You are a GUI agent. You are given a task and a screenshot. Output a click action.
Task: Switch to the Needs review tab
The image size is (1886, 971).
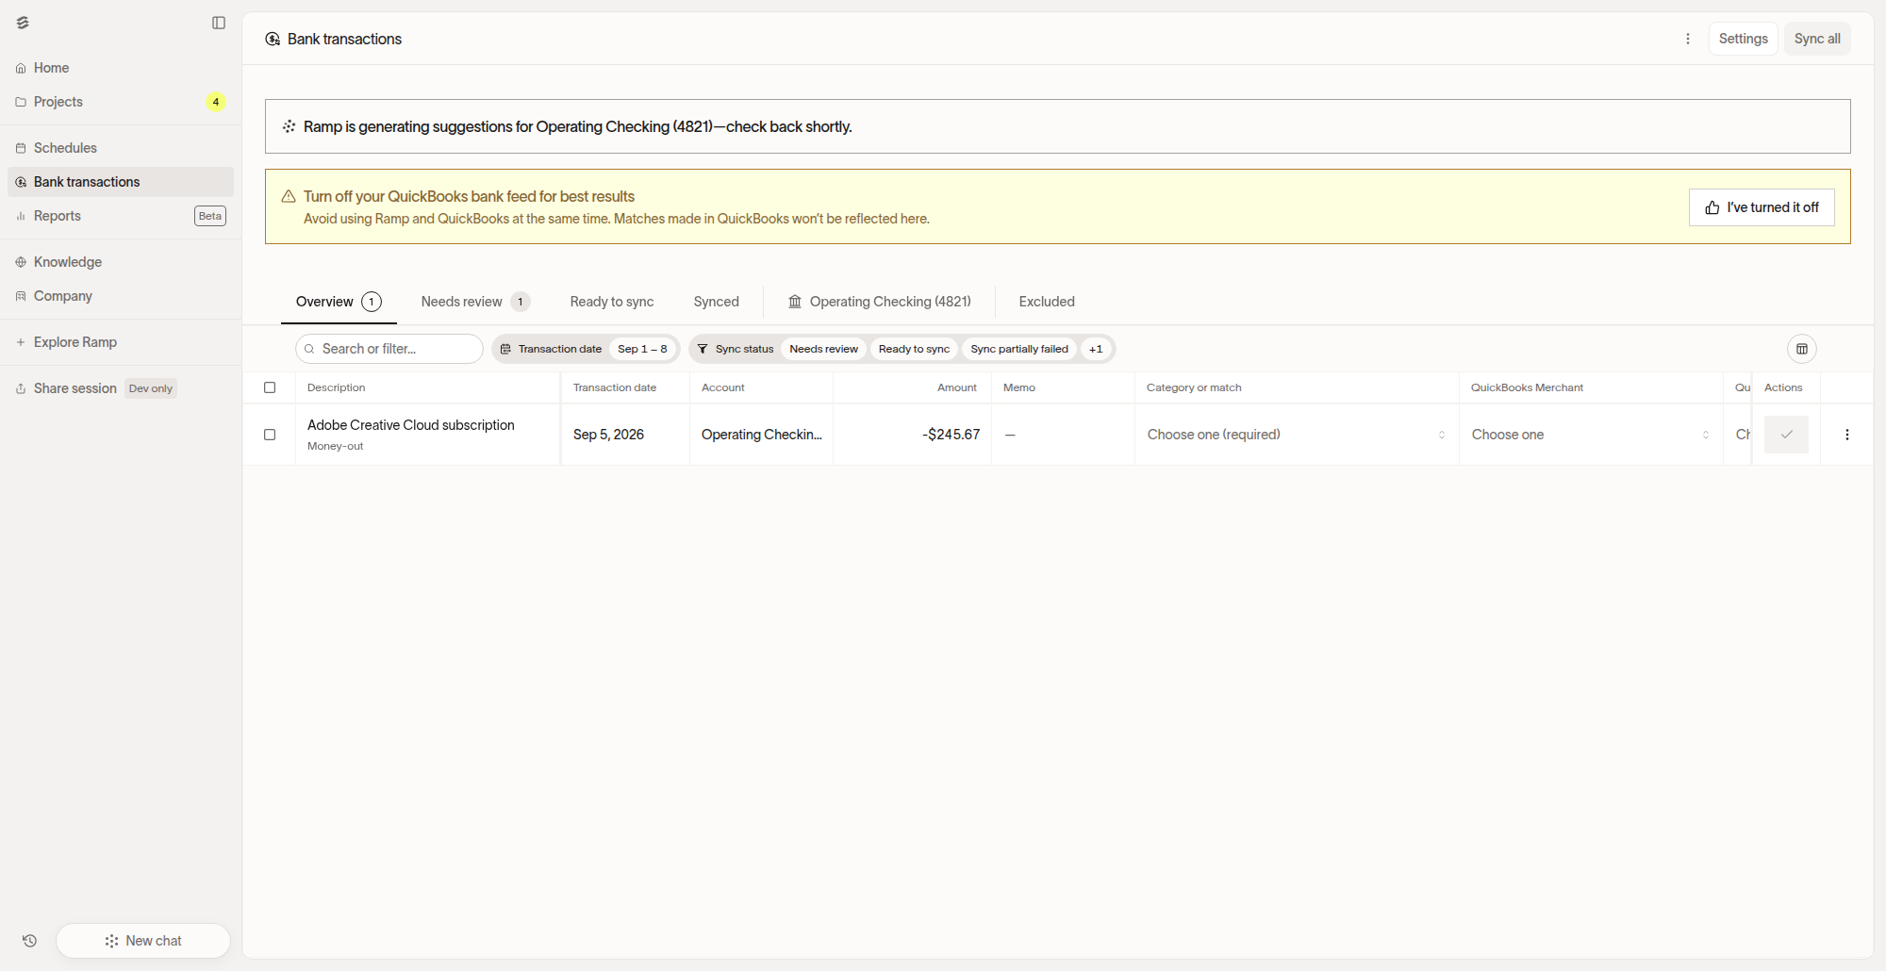click(x=475, y=302)
